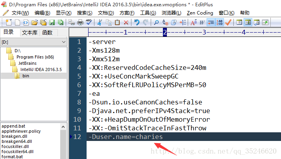Click the orange checkmark toolbar icon
The image size is (281, 159).
[228, 22]
